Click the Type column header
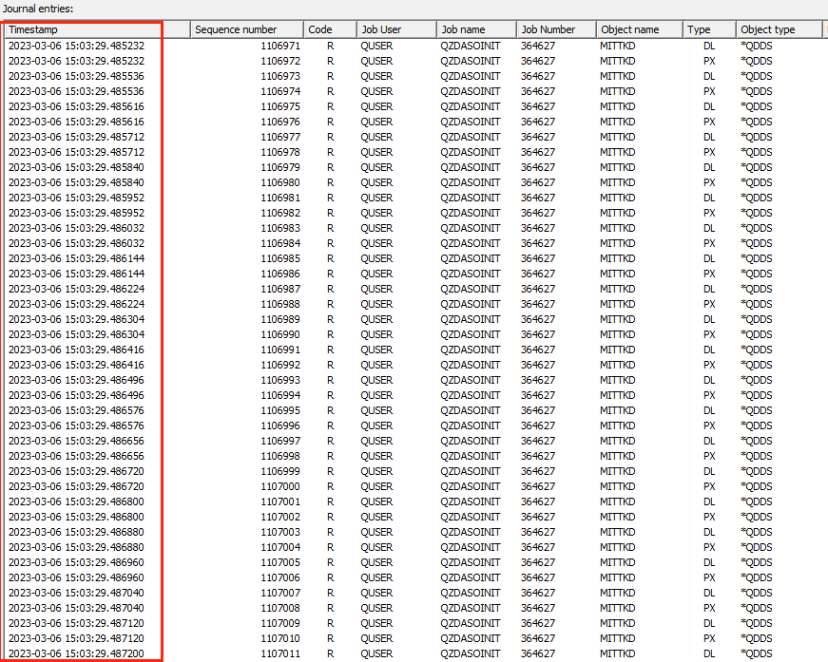 coord(709,29)
